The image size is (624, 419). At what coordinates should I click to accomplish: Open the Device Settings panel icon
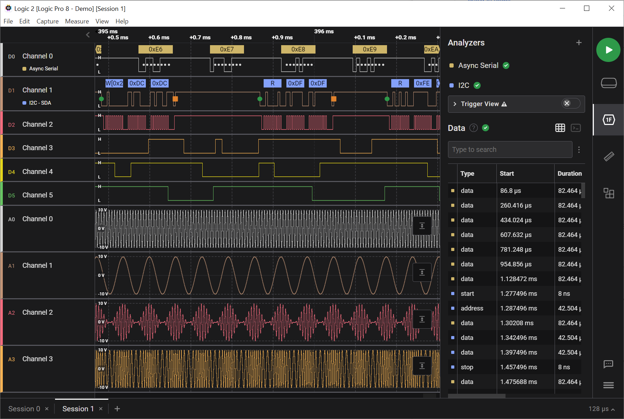click(x=609, y=83)
